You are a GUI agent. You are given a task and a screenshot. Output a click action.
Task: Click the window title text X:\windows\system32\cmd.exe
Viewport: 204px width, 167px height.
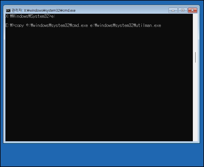[x=49, y=10]
